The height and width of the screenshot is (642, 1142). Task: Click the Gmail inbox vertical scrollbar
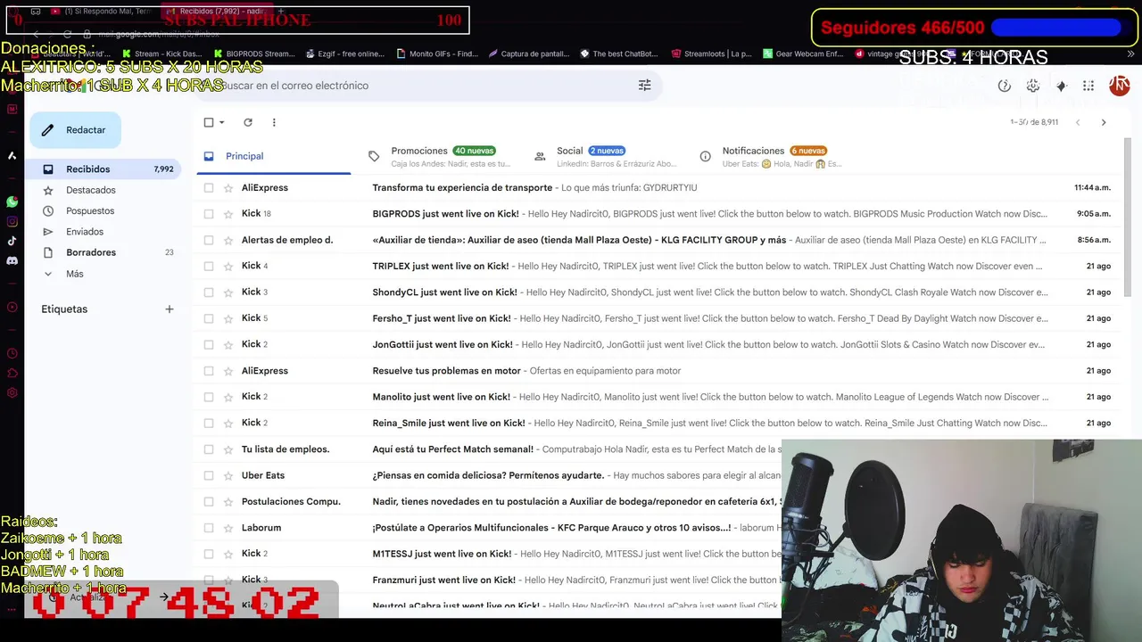pyautogui.click(x=1128, y=218)
